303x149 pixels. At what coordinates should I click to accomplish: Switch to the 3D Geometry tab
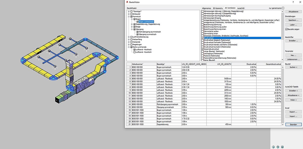pos(218,8)
